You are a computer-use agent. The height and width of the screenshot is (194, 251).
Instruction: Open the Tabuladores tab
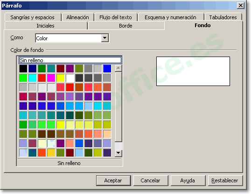[x=223, y=17]
